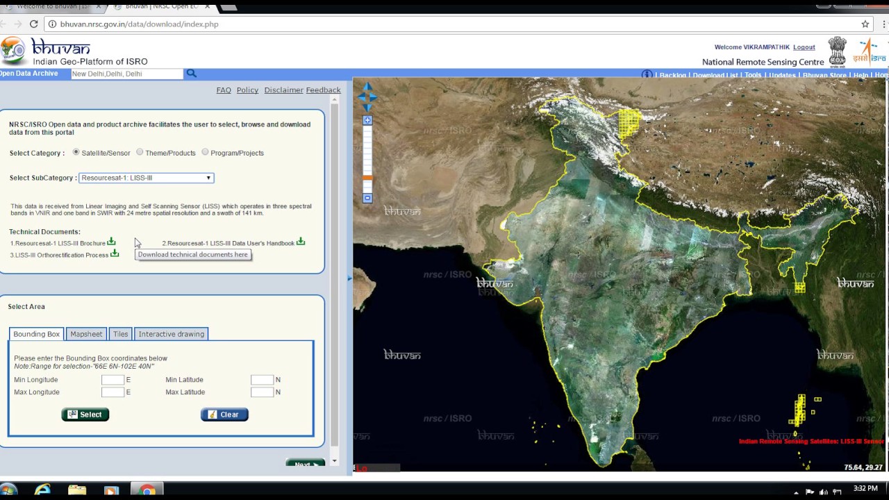The width and height of the screenshot is (889, 500).
Task: Open media player from taskbar
Action: (111, 490)
